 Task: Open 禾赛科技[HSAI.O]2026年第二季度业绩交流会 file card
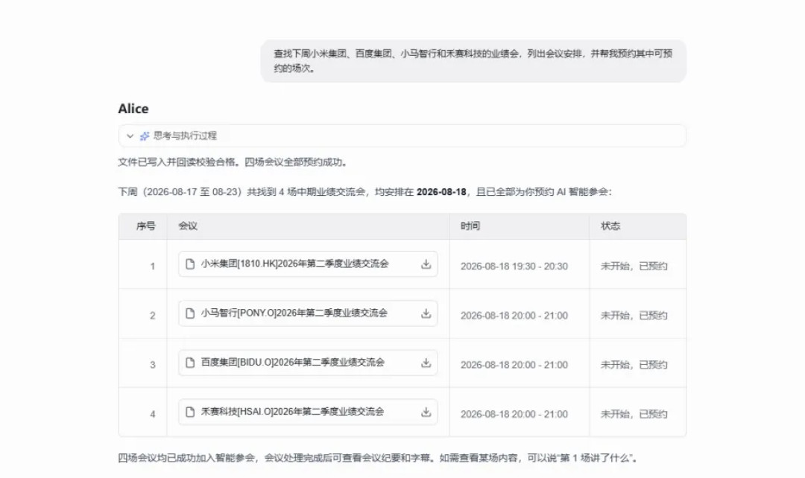click(x=308, y=412)
